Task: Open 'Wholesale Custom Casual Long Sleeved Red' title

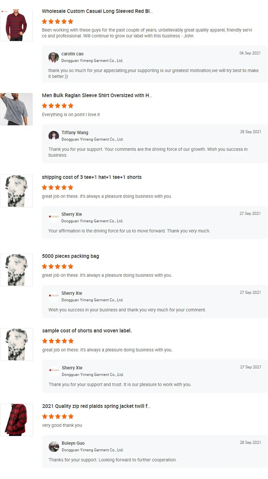Action: click(x=97, y=11)
